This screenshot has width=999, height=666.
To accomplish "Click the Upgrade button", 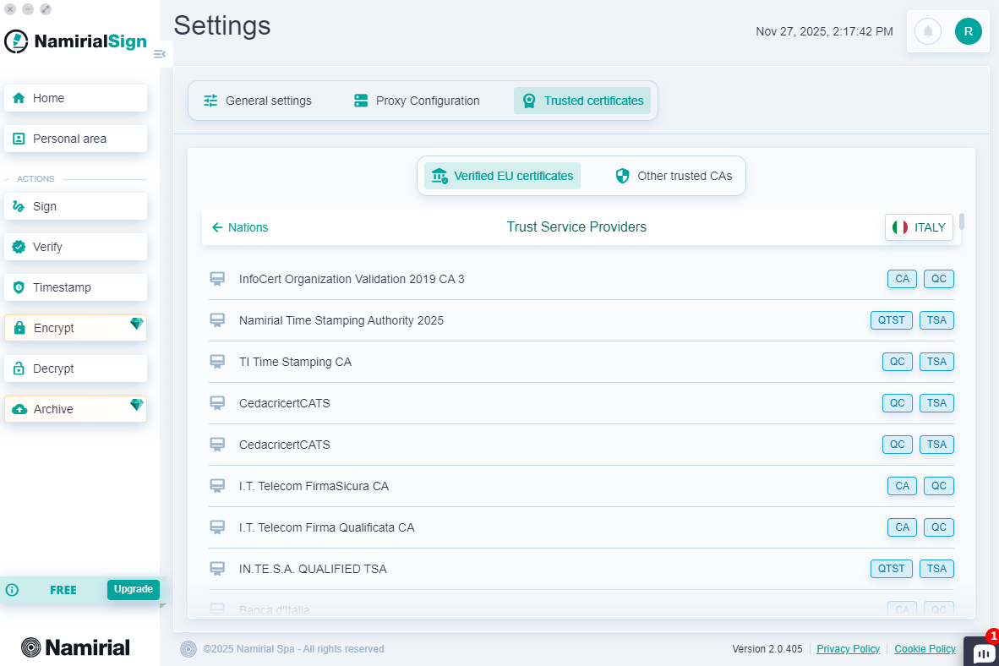I will click(133, 589).
